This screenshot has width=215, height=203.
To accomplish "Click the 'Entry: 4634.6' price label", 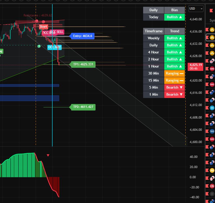I will click(83, 36).
